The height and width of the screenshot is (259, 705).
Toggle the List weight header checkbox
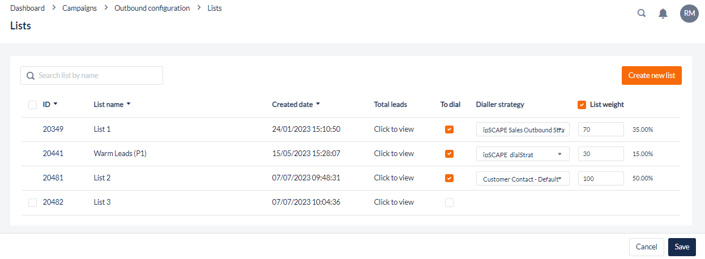click(x=582, y=105)
